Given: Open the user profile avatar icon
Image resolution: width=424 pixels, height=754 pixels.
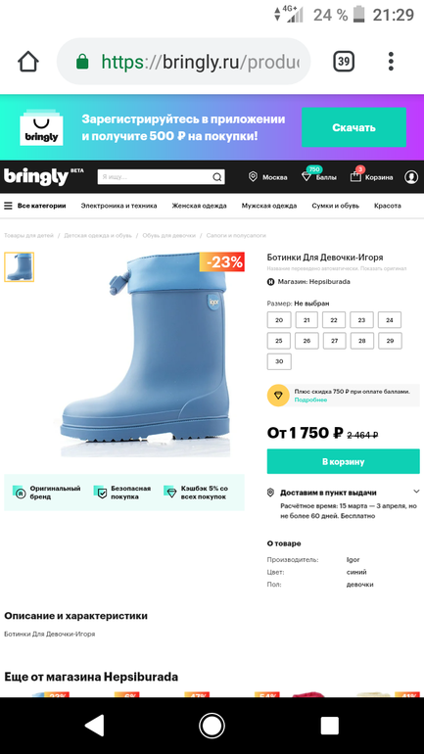Looking at the screenshot, I should click(411, 177).
